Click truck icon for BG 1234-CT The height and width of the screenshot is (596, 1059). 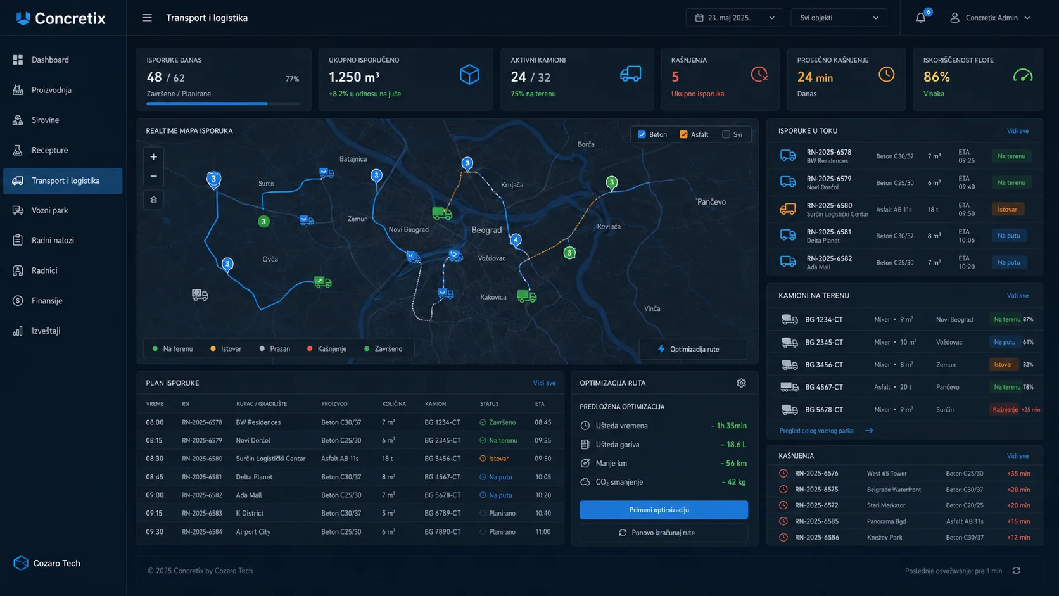[789, 320]
